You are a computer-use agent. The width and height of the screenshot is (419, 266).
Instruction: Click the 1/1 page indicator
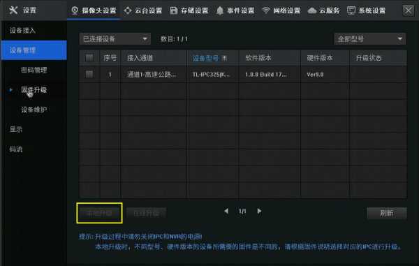pos(242,212)
